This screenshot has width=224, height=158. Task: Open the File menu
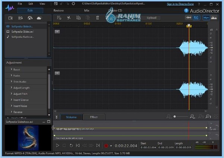point(20,4)
